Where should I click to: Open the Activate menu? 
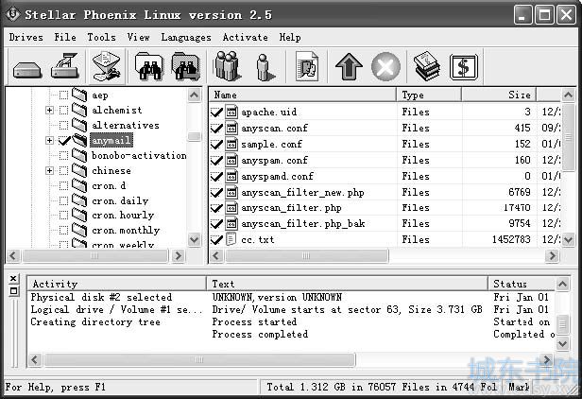coord(245,37)
